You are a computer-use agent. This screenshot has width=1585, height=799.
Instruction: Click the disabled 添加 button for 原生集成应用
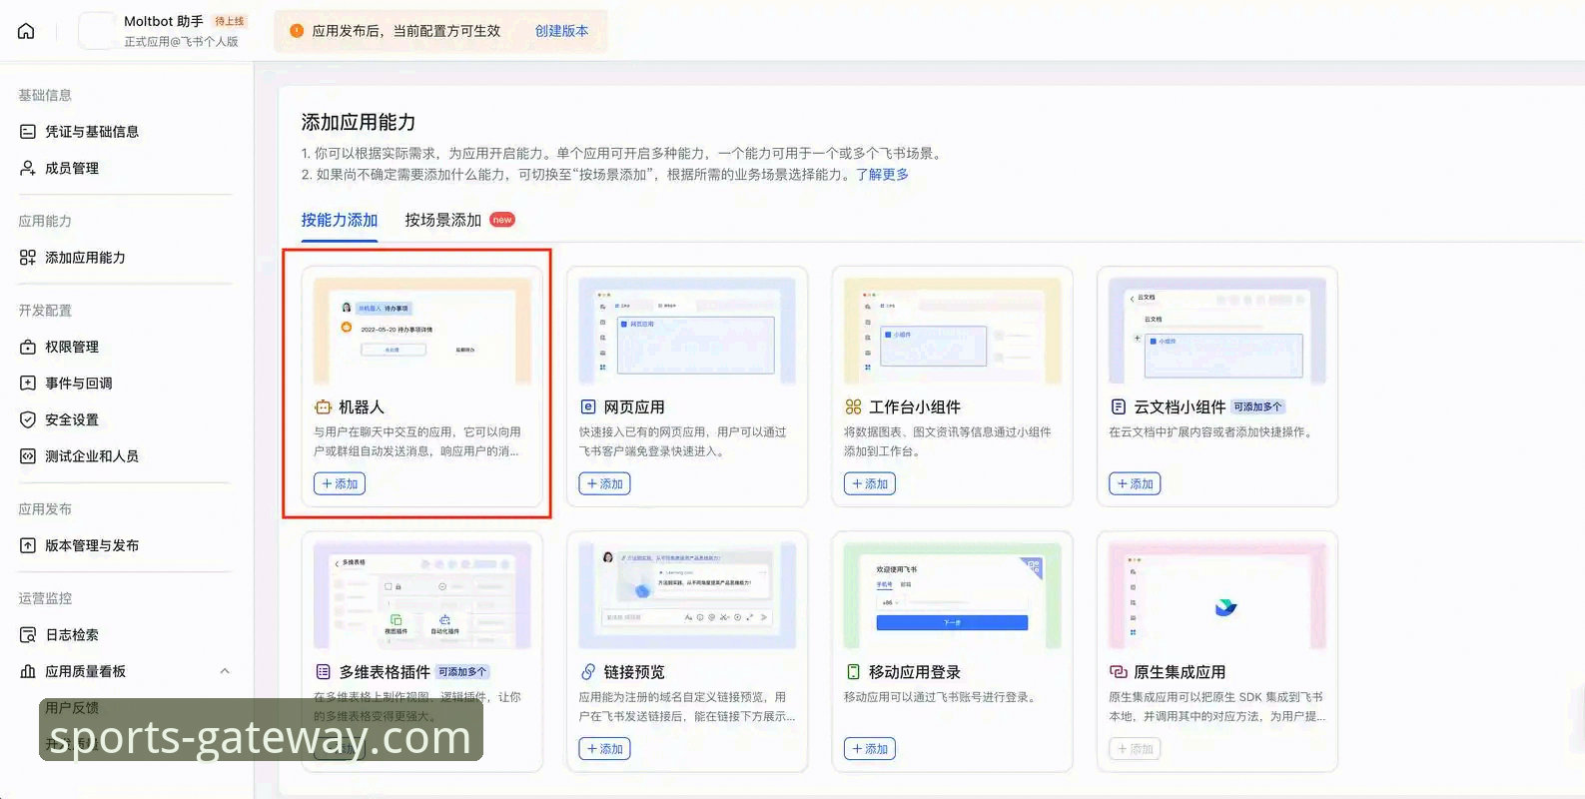[1135, 749]
